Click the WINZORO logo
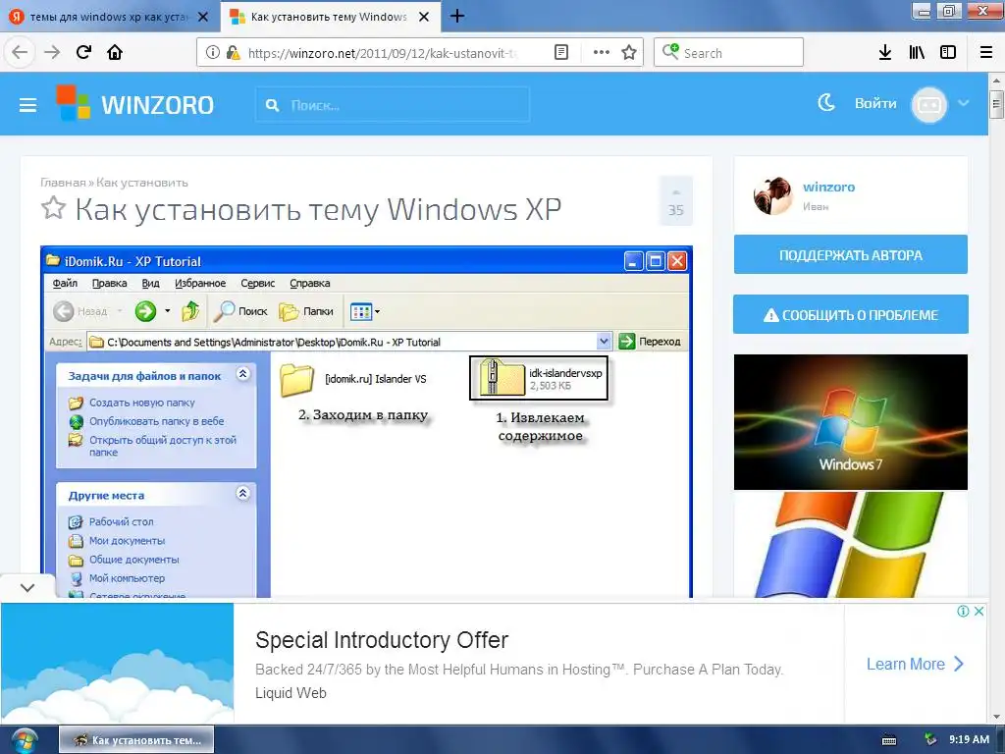Screen dimensions: 1005x754 coord(135,104)
